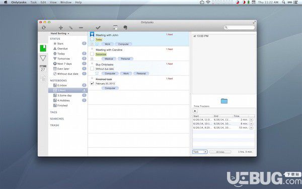The width and height of the screenshot is (302, 189).
Task: Open the Task combo box in time trackers
Action: tap(200, 152)
